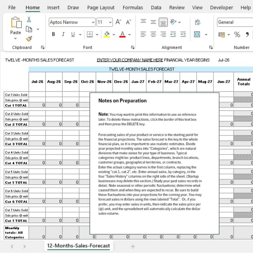Apply red font color
The image size is (253, 253).
pos(122,34)
